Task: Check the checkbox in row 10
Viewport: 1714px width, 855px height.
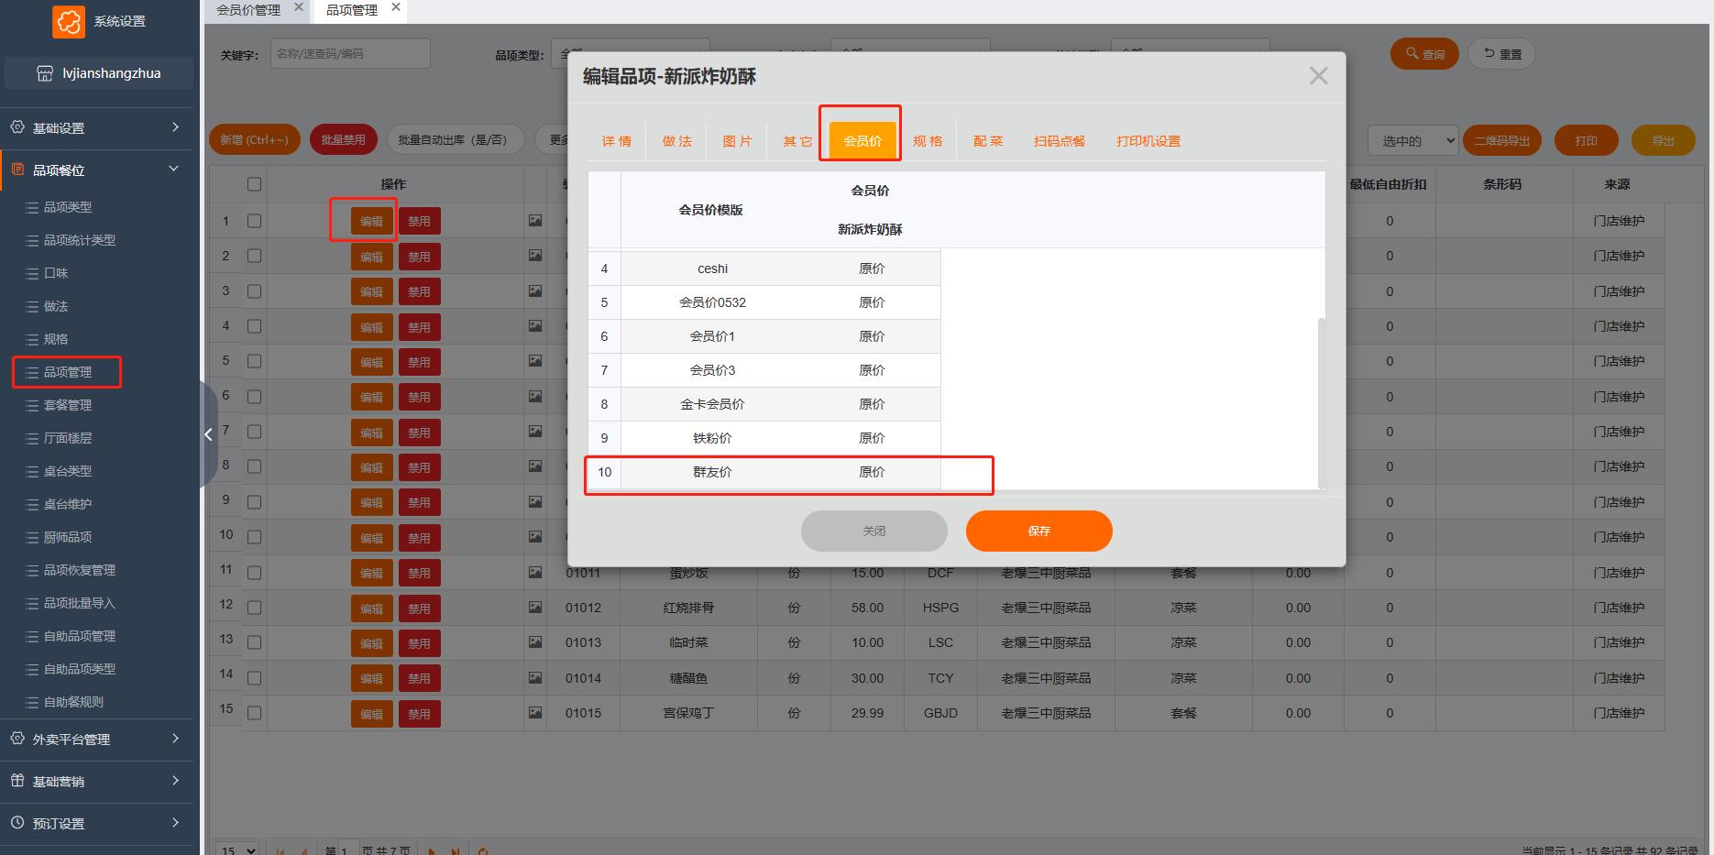Action: pyautogui.click(x=255, y=537)
